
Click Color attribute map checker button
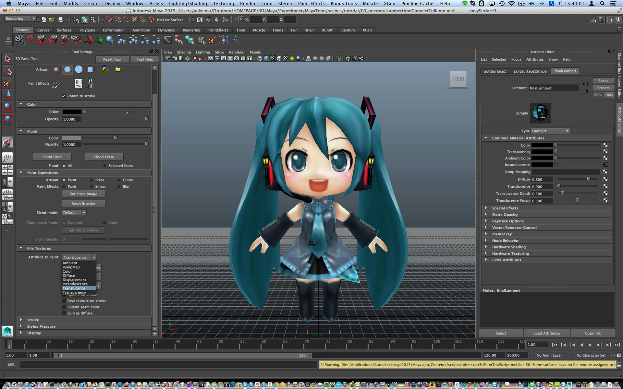coord(605,145)
